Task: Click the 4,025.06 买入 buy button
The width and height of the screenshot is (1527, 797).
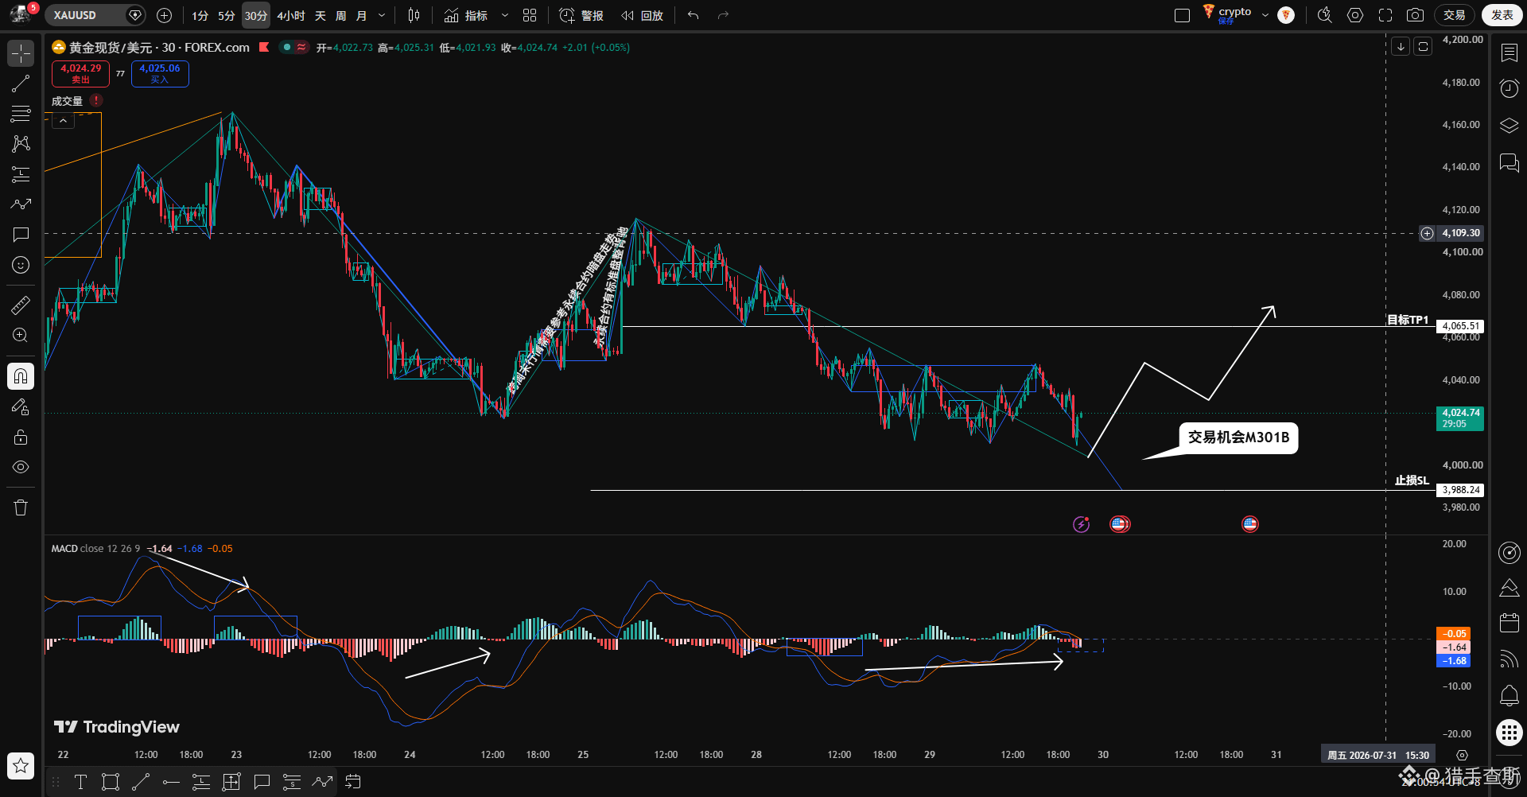Action: coord(160,73)
